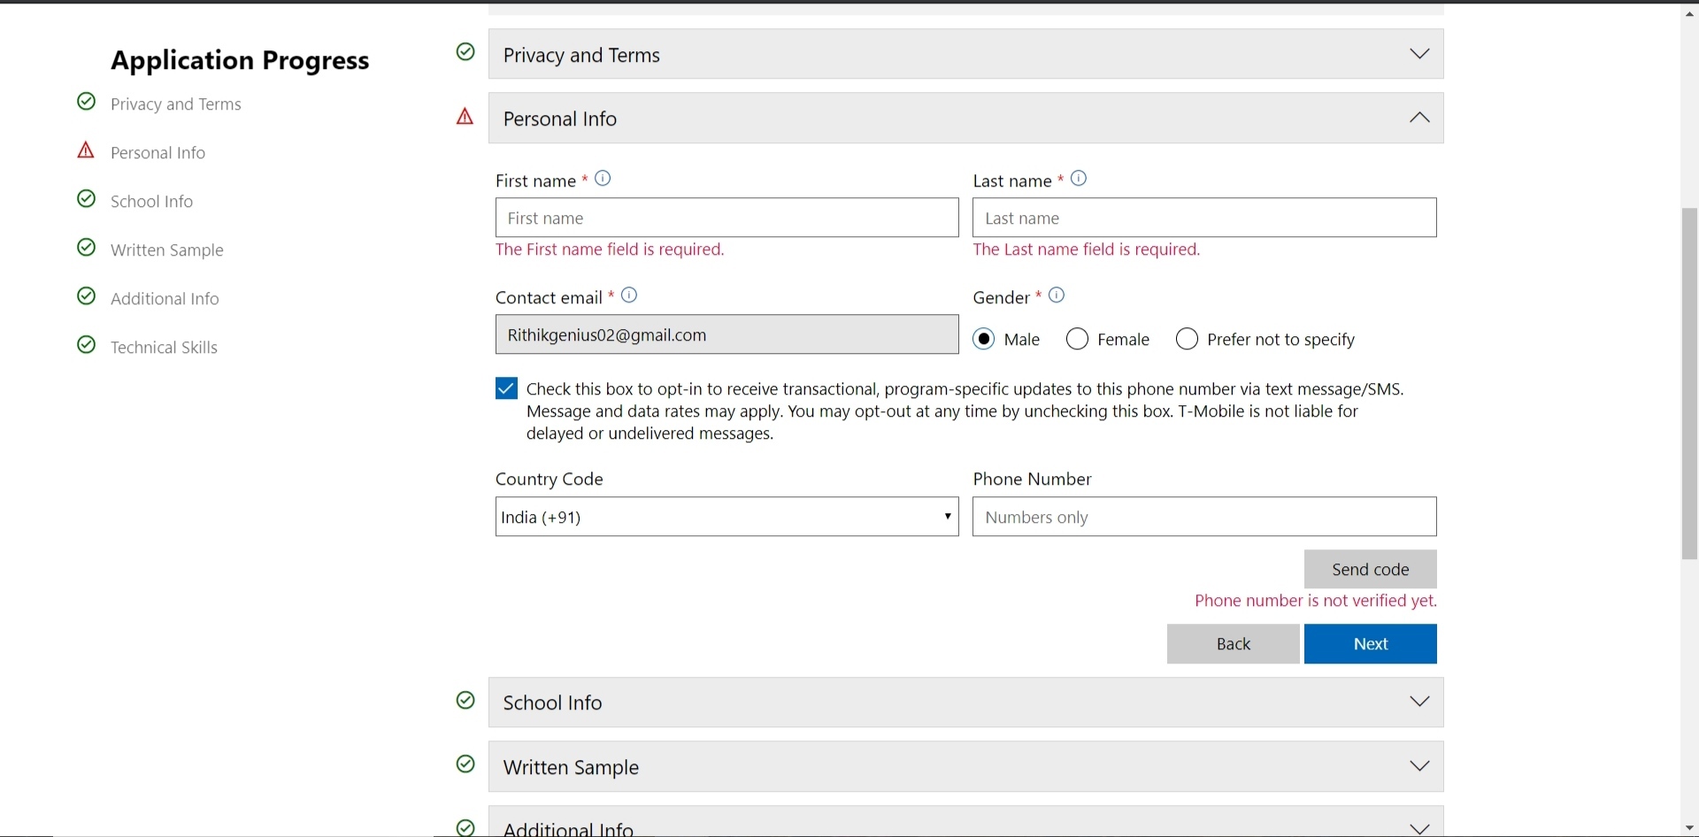The width and height of the screenshot is (1699, 837).
Task: Click the blue Next button
Action: tap(1370, 644)
